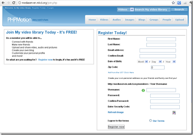Open the Videos search category dropdown
Image resolution: width=193 pixels, height=135 pixels.
pos(125,9)
